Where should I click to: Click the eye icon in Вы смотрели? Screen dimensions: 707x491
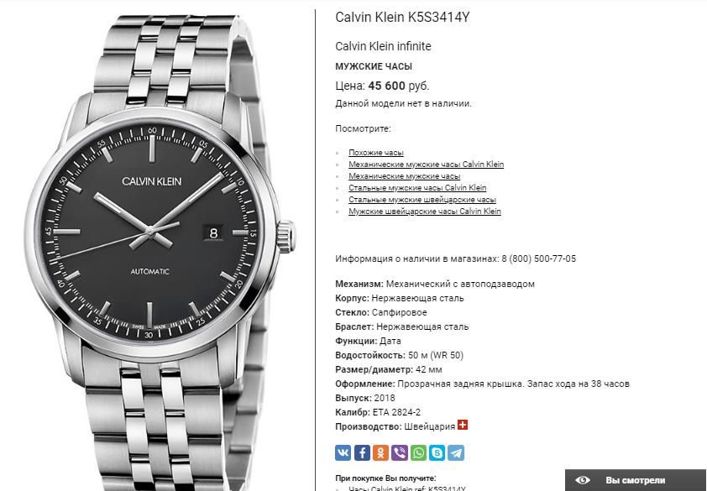(x=583, y=480)
